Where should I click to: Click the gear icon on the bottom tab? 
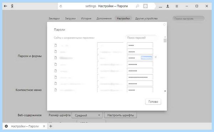[6, 126]
